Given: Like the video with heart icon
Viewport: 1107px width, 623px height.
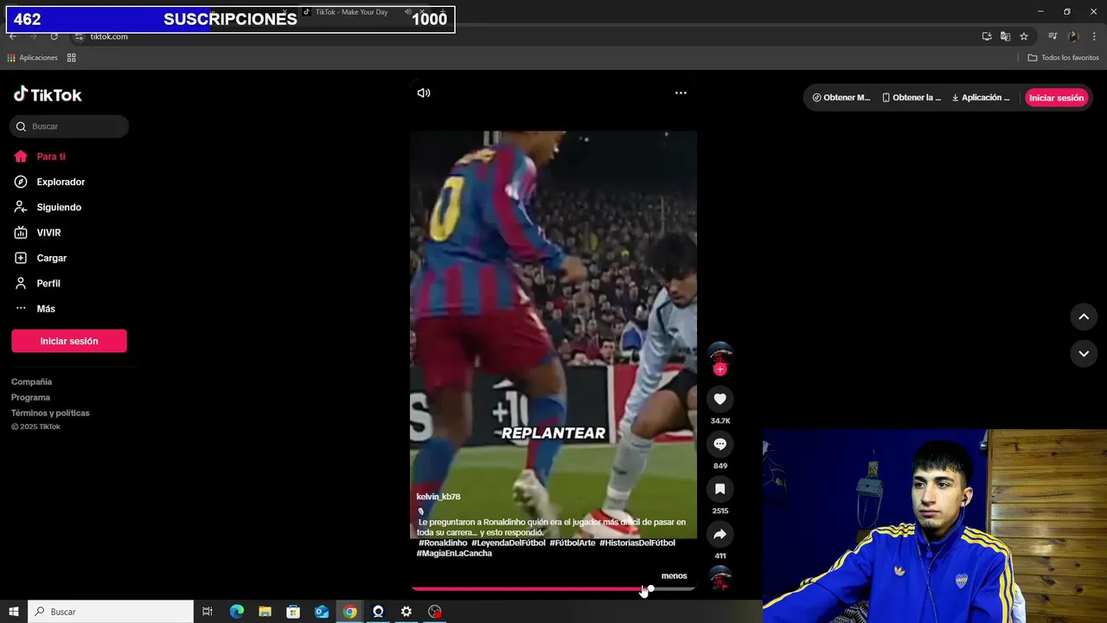Looking at the screenshot, I should pyautogui.click(x=720, y=399).
